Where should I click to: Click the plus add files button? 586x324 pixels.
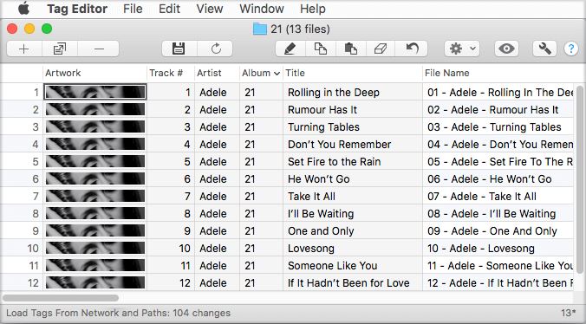[24, 49]
